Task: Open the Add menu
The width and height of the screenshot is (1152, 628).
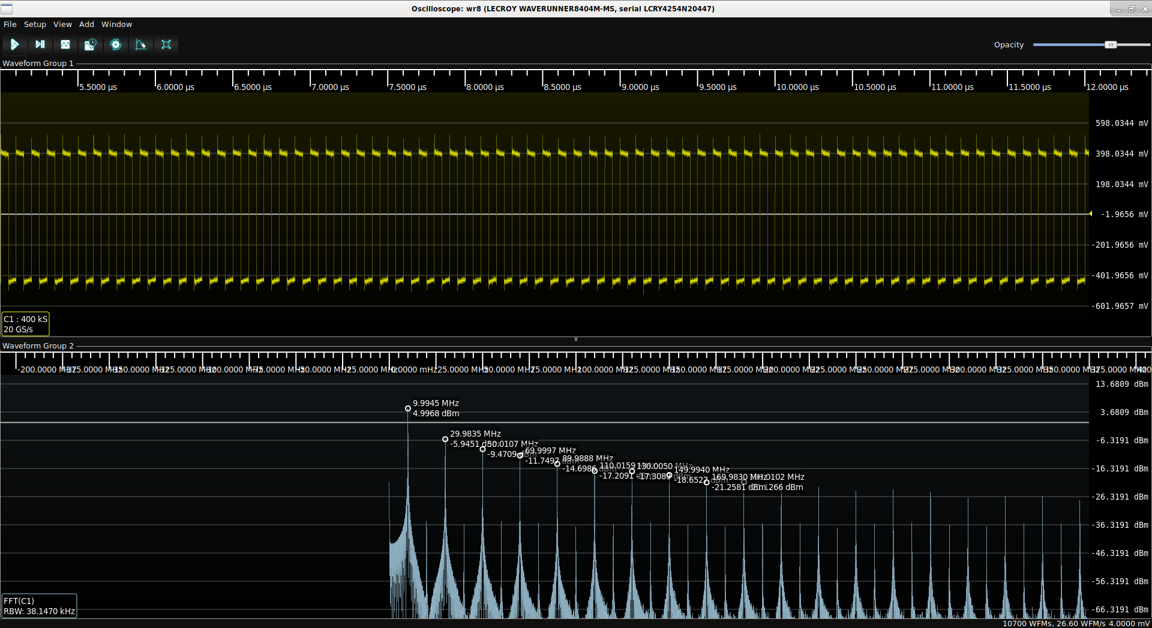Action: (86, 25)
